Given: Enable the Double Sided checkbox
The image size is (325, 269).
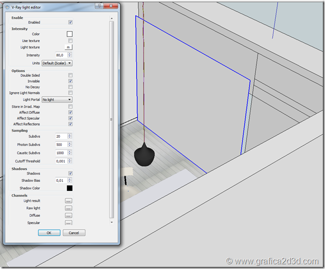Looking at the screenshot, I should pyautogui.click(x=70, y=75).
